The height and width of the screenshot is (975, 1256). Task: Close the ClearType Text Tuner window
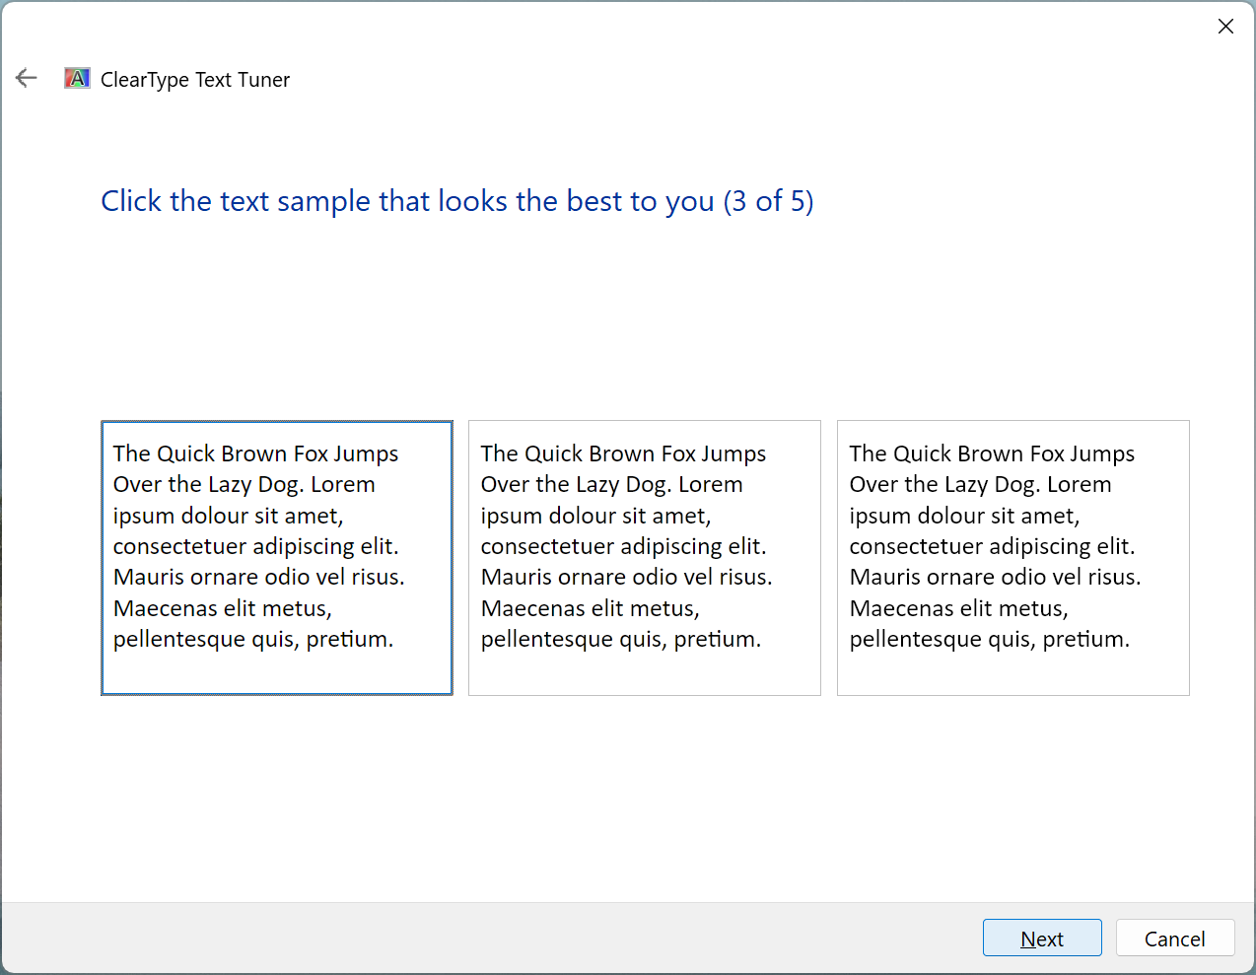point(1225,27)
